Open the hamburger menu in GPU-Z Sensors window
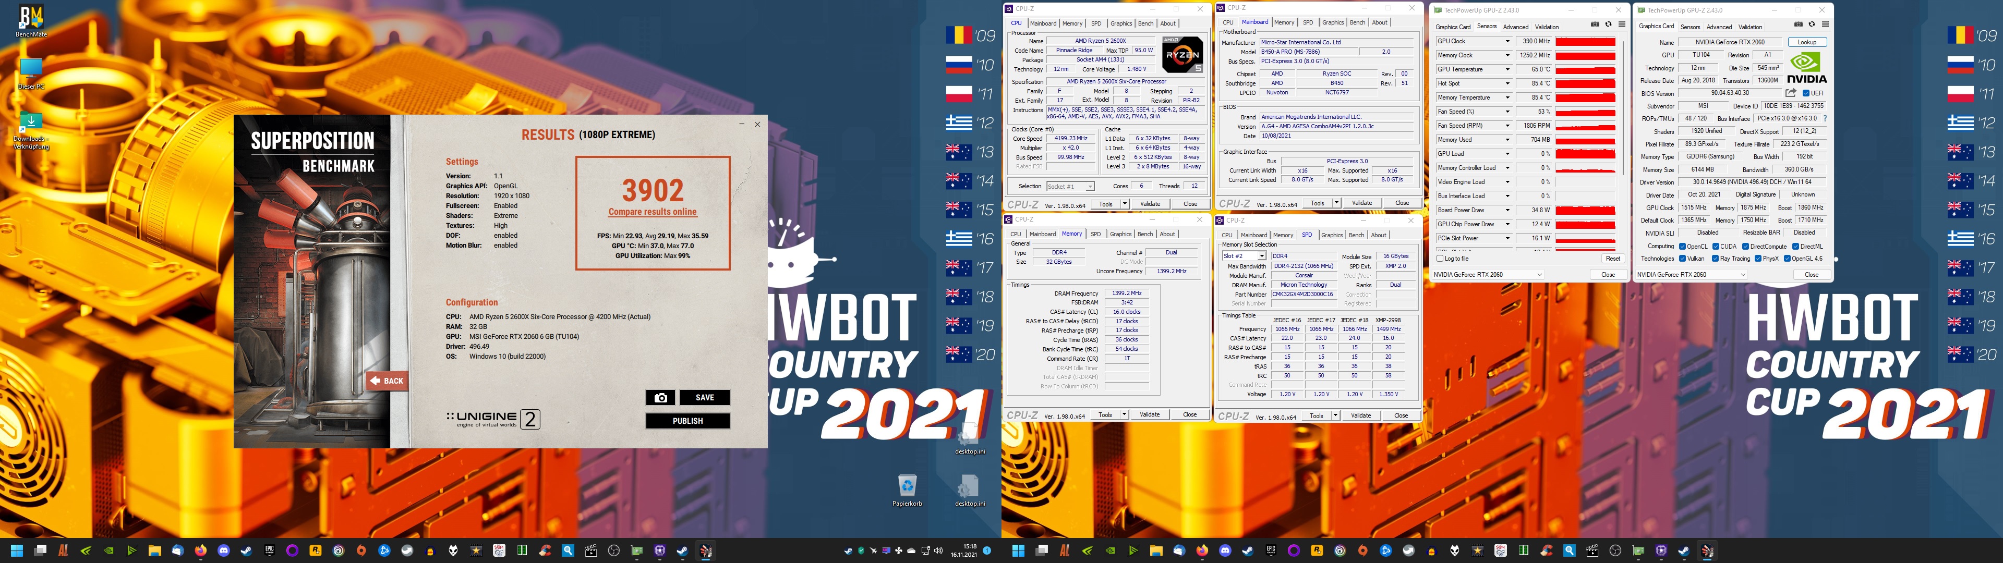 (1622, 24)
